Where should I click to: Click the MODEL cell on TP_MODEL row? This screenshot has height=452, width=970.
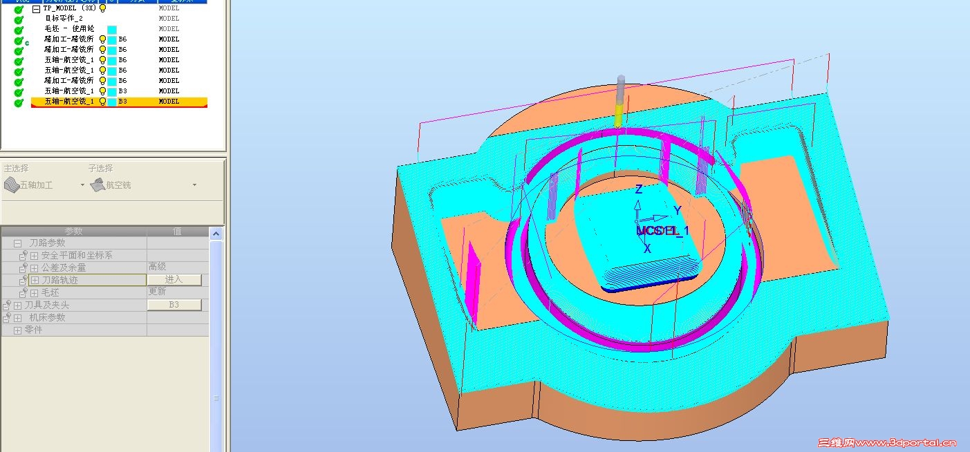[169, 8]
